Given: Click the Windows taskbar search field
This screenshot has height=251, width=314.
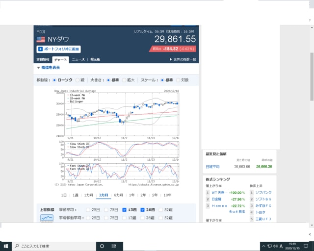Looking at the screenshot, I should tap(54, 246).
